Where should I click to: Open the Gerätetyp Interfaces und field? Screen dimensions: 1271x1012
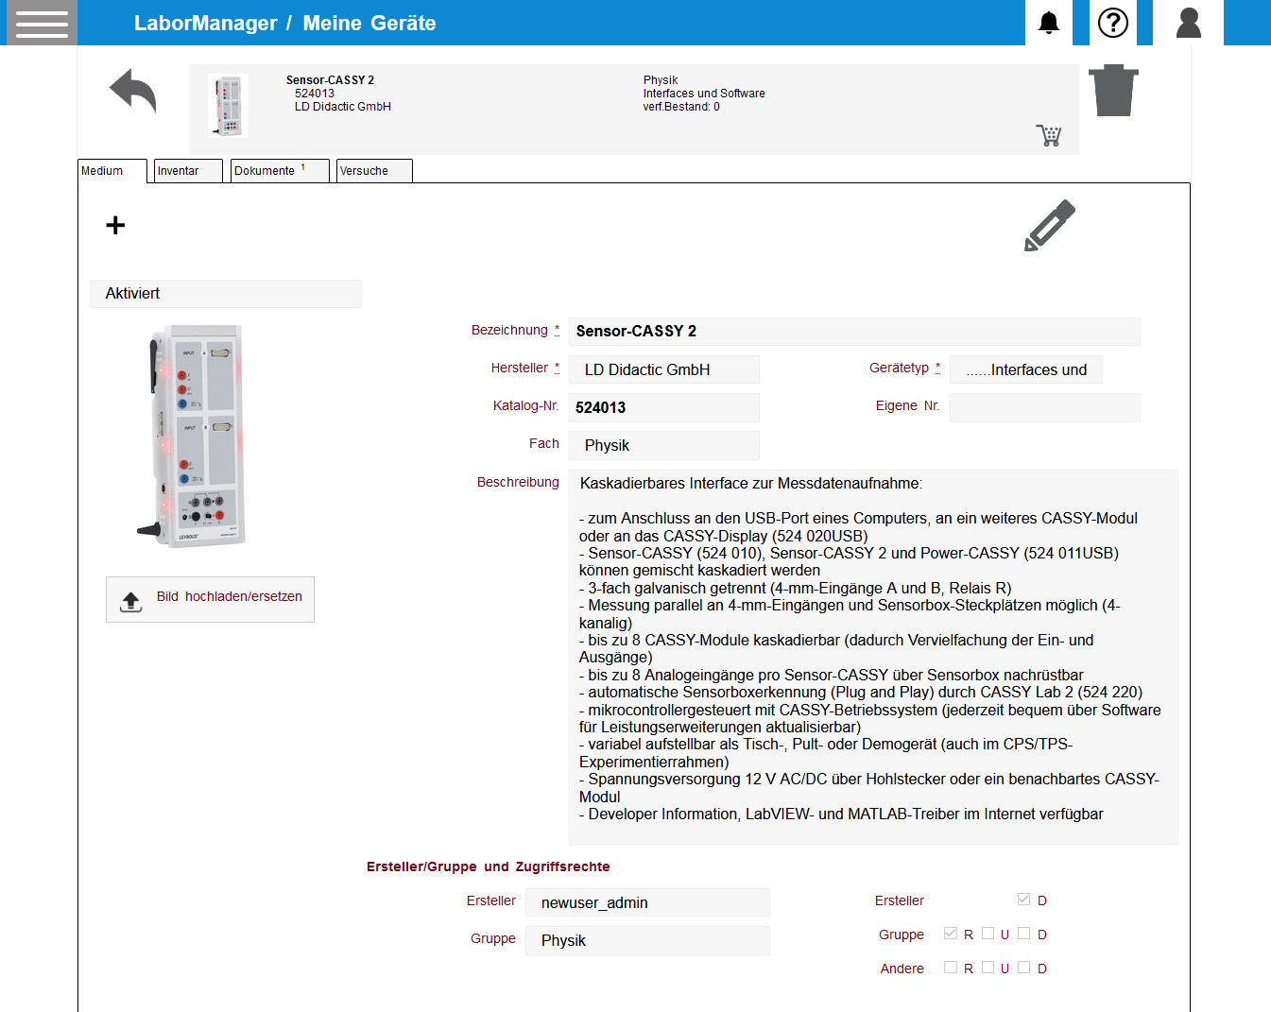1026,369
